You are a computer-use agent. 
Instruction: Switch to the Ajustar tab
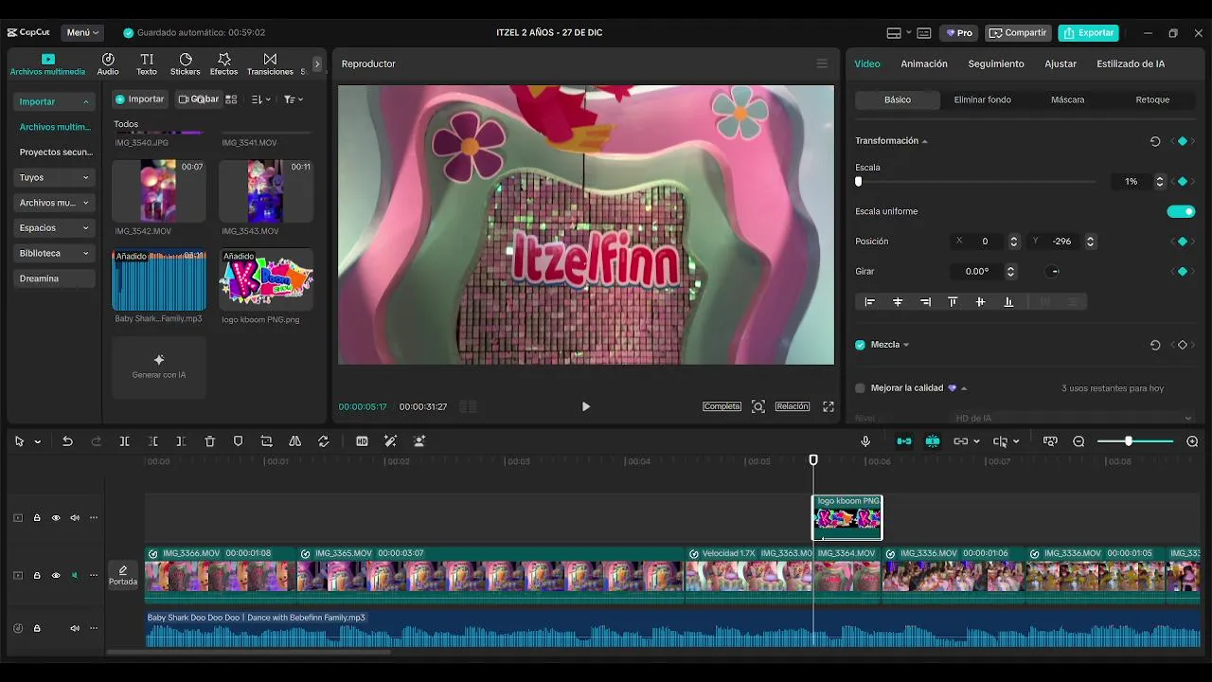(x=1060, y=63)
